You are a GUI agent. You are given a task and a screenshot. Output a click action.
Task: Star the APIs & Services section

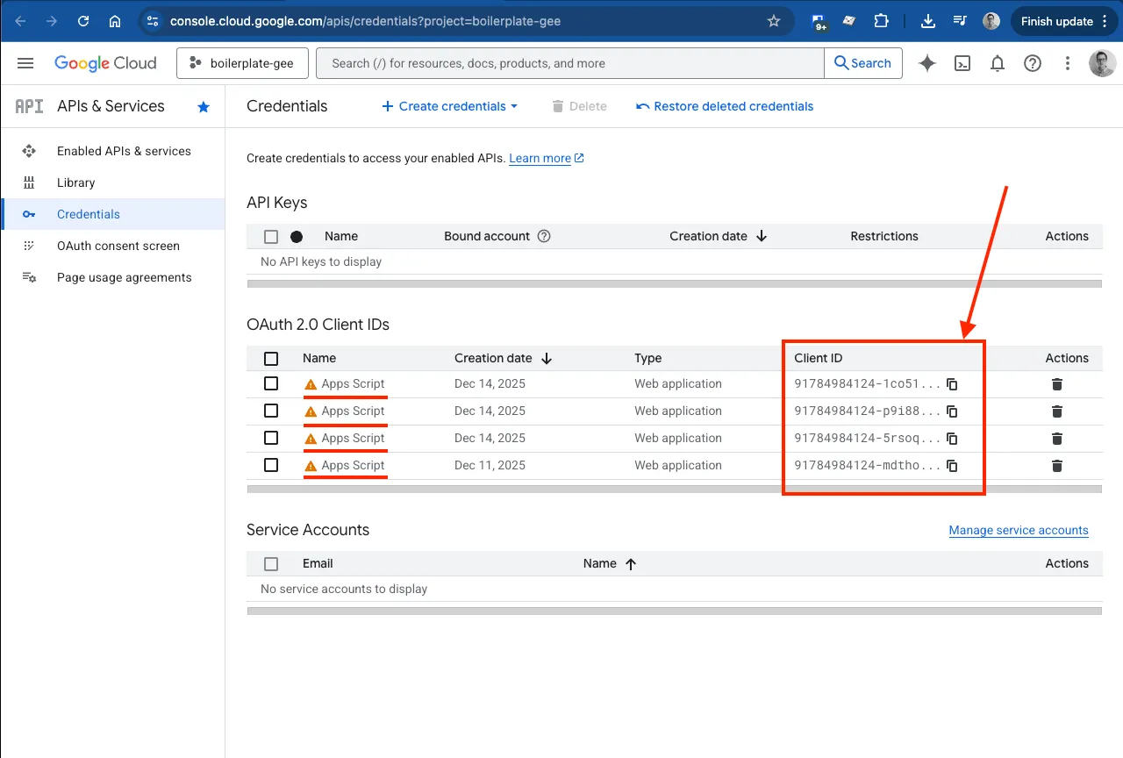pos(203,106)
